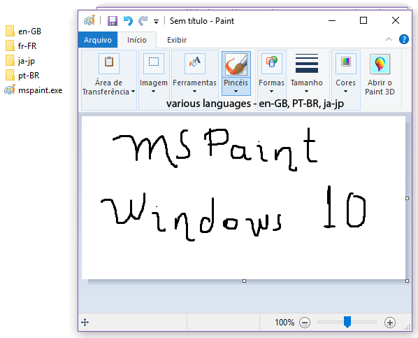Expand the Área de Transferência dropdown arrow
418x338 pixels.
133,92
